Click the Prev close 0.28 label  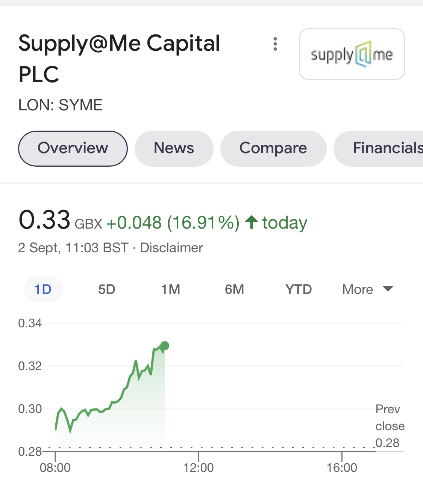[x=390, y=426]
